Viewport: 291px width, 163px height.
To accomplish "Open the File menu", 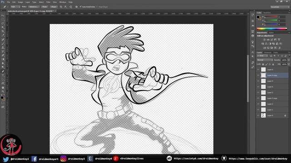I will [9, 2].
